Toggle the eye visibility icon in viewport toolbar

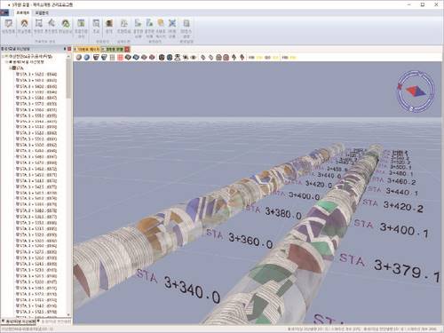tap(194, 57)
